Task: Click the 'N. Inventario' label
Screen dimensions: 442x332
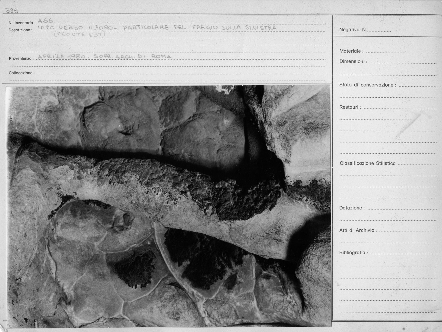Action: [x=21, y=23]
